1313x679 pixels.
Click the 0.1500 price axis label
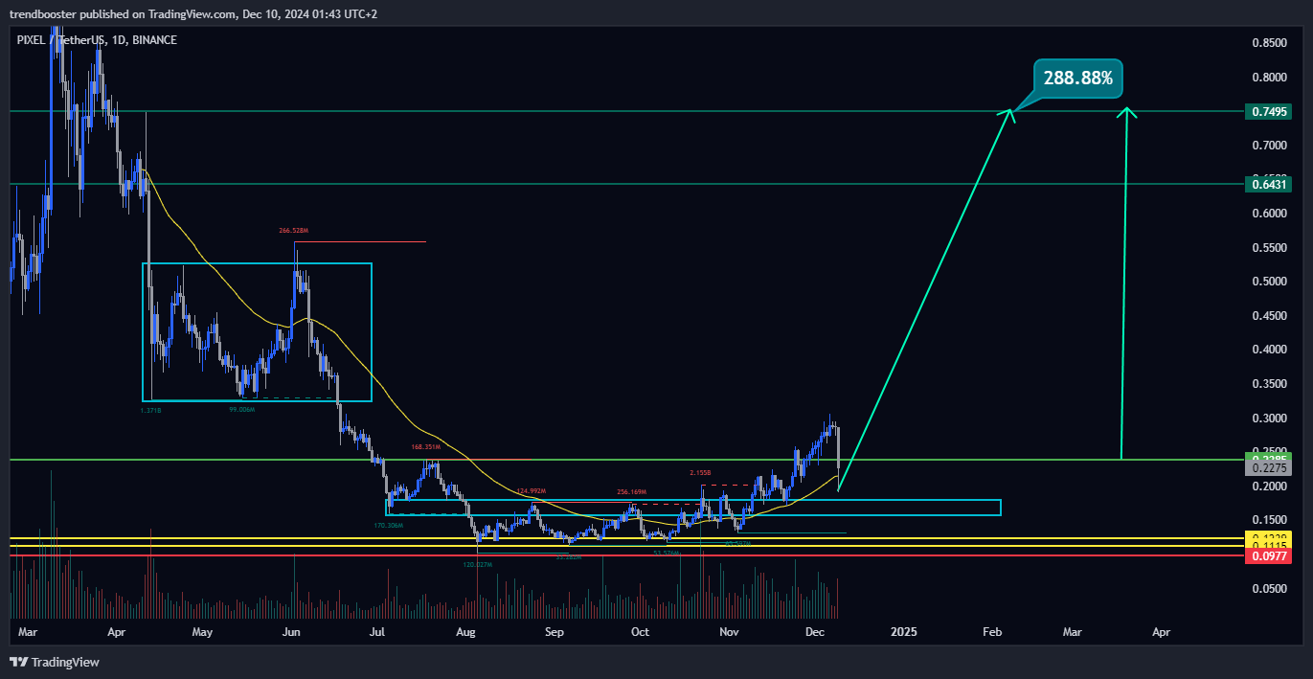point(1269,520)
